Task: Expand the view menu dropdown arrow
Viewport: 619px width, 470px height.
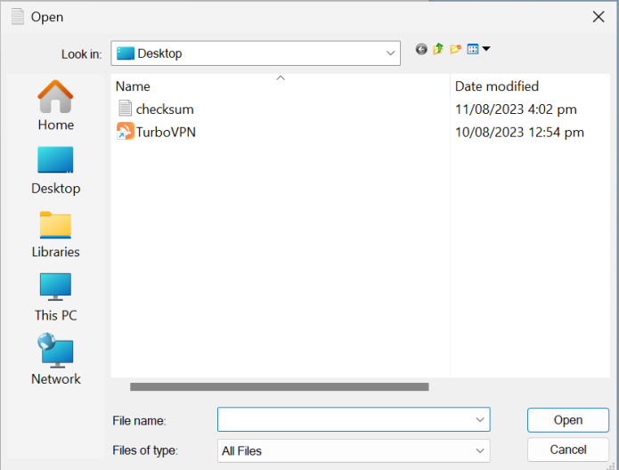Action: pos(486,49)
